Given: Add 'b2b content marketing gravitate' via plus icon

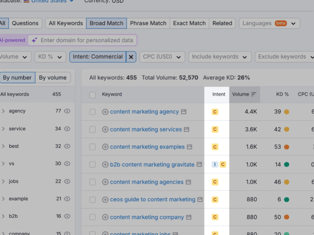Looking at the screenshot, I should coord(105,164).
